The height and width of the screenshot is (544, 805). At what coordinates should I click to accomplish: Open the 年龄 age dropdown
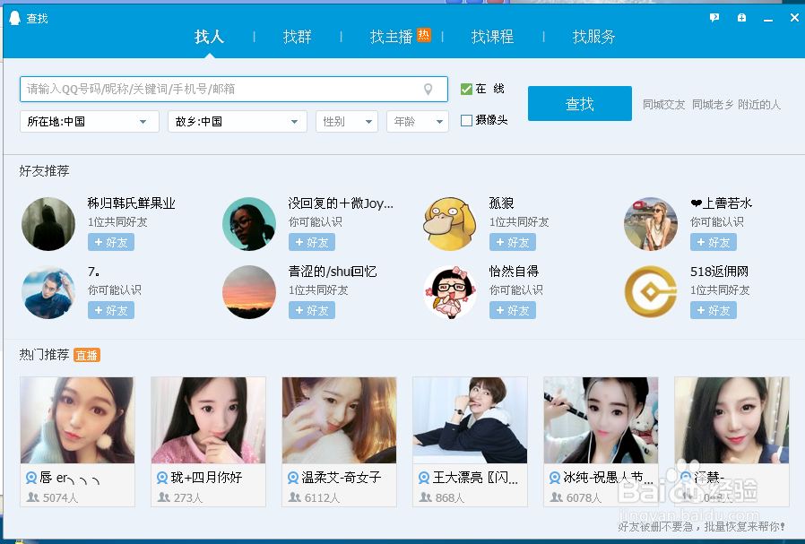(x=418, y=122)
